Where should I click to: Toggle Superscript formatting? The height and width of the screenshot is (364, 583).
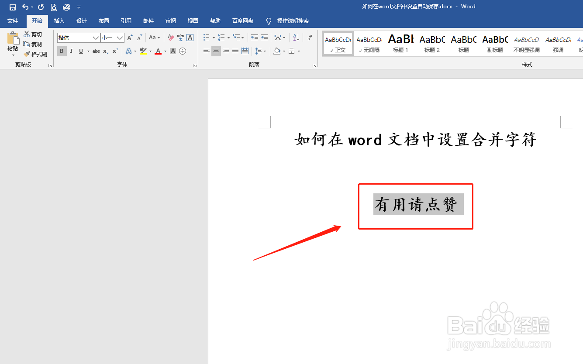[x=115, y=51]
